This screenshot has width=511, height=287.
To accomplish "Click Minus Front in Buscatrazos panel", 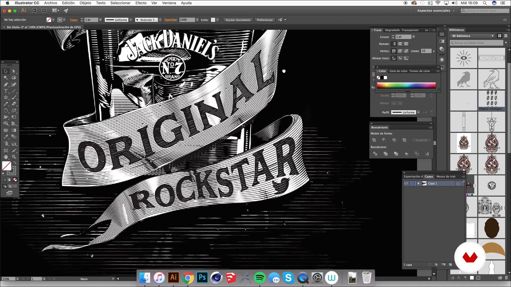I will pyautogui.click(x=384, y=140).
